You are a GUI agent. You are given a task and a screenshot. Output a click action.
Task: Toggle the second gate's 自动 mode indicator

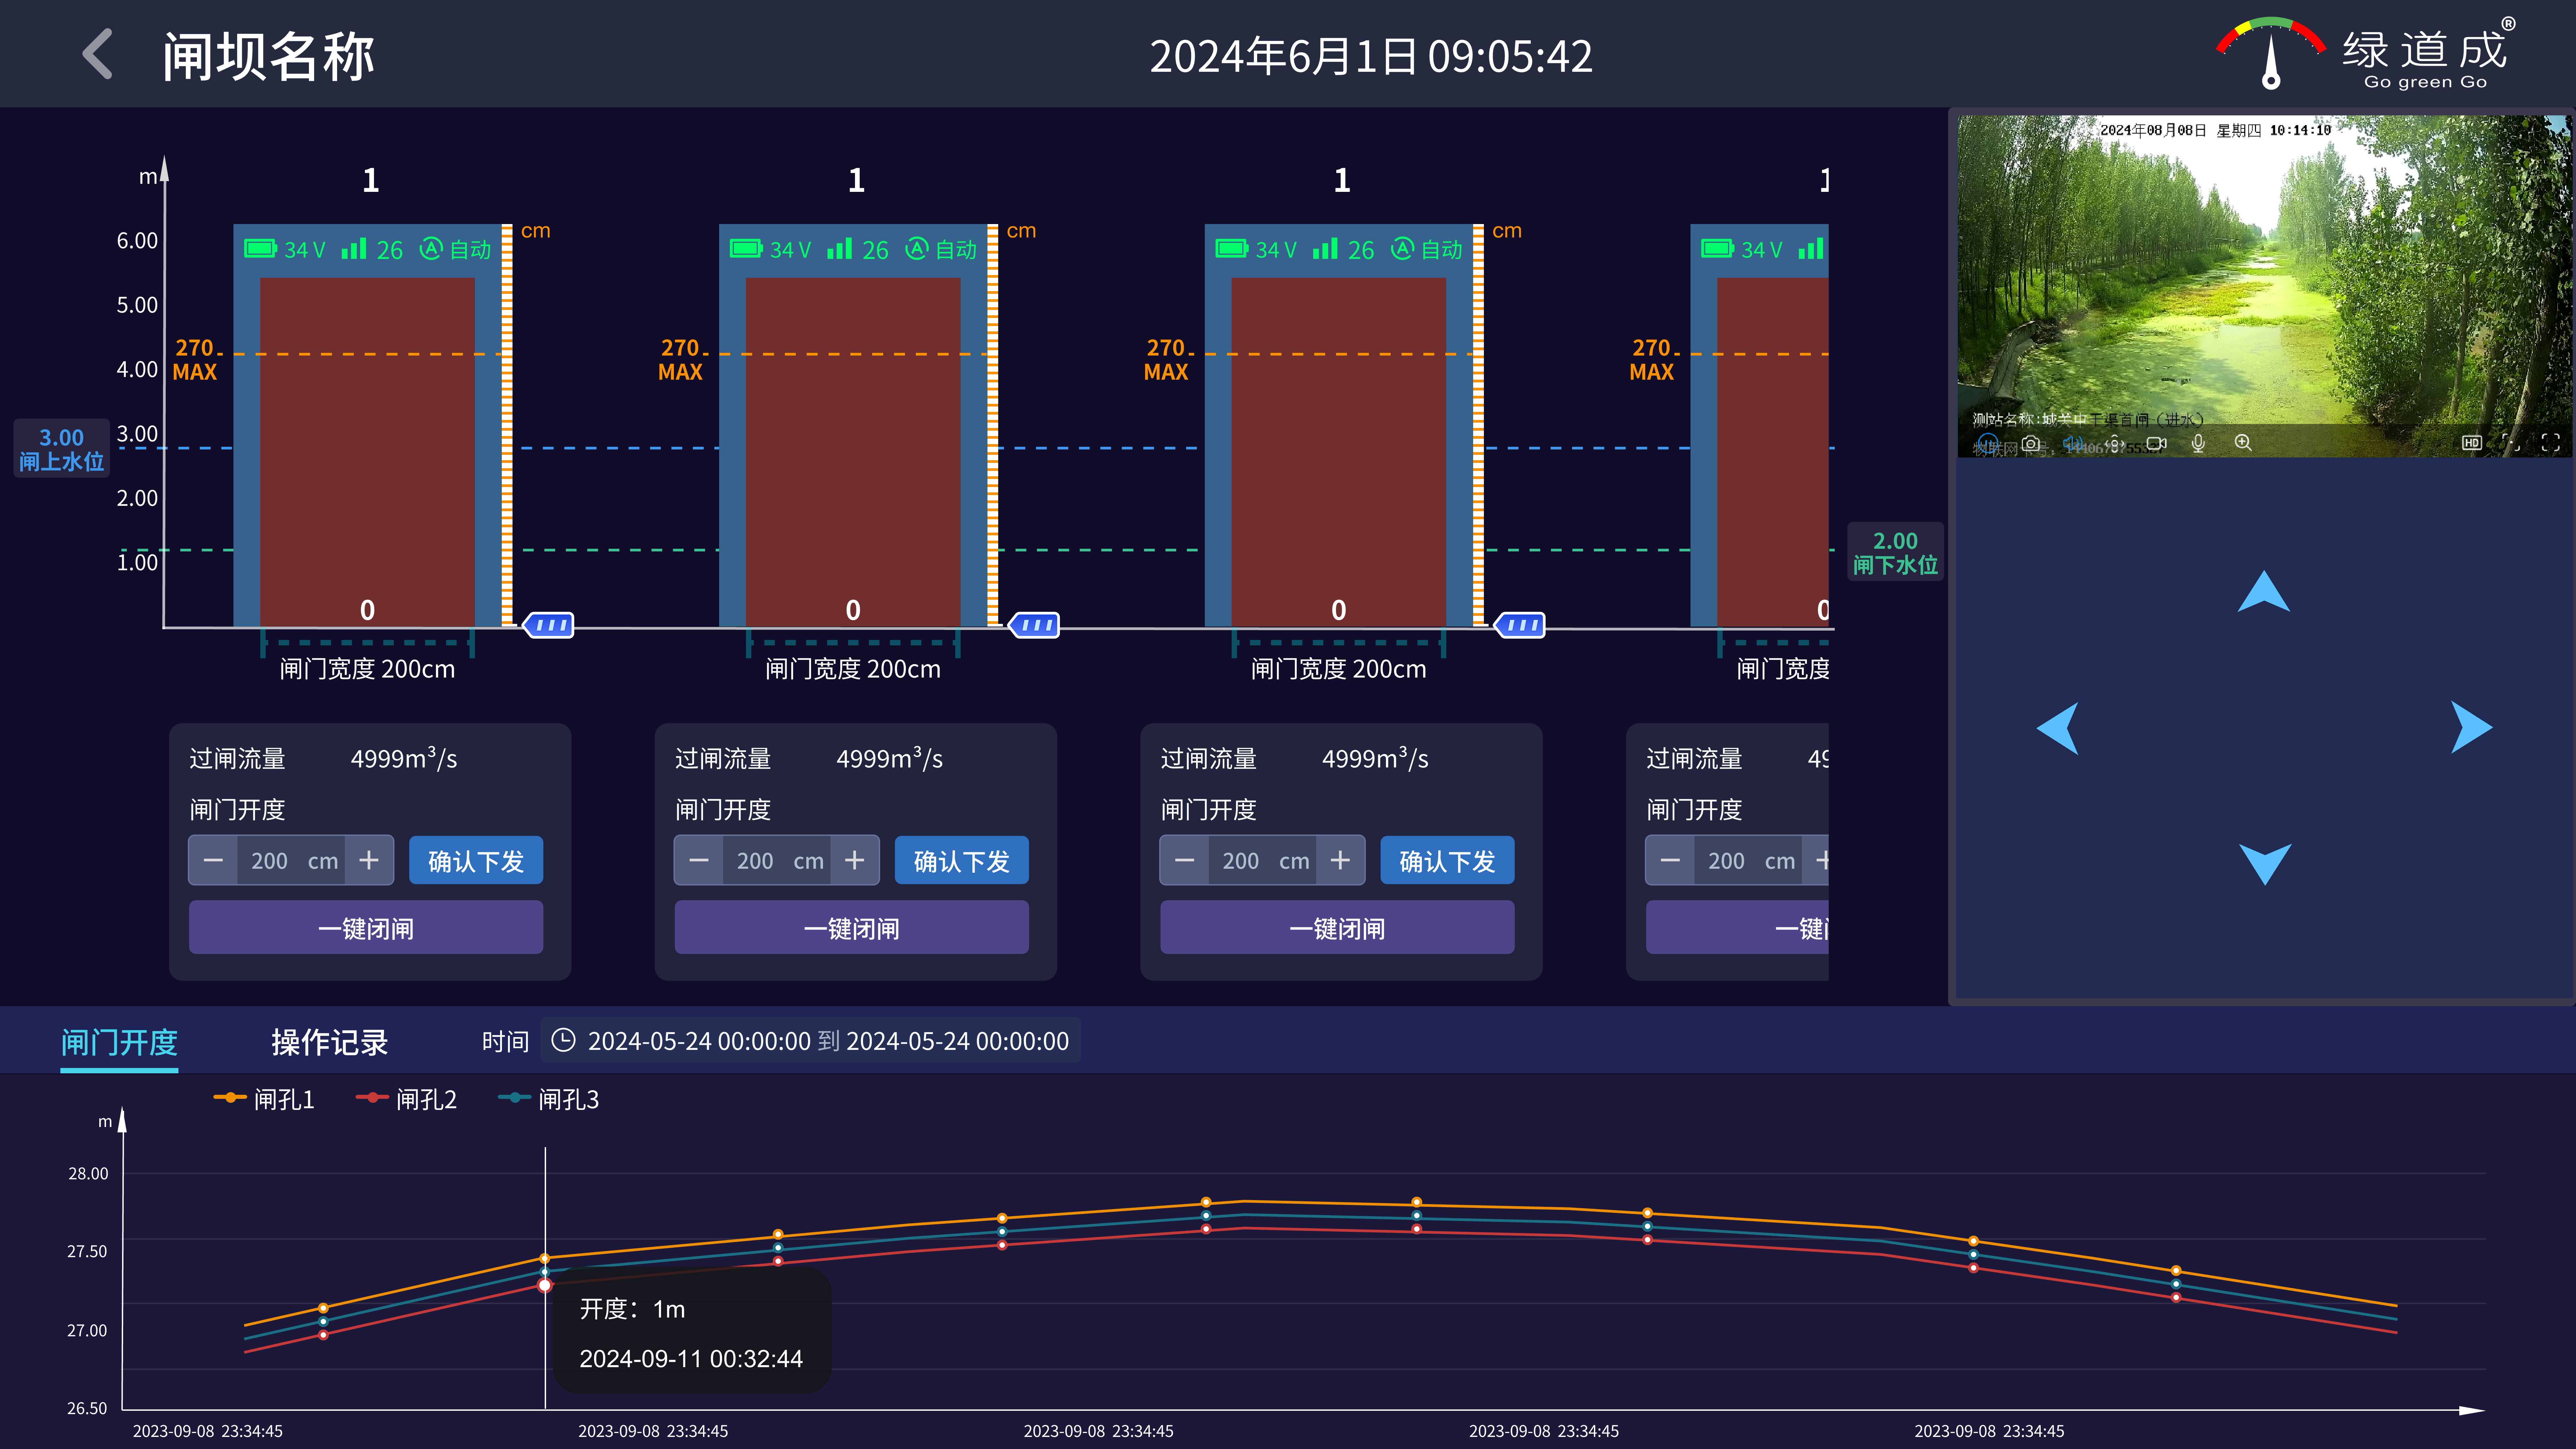(941, 249)
